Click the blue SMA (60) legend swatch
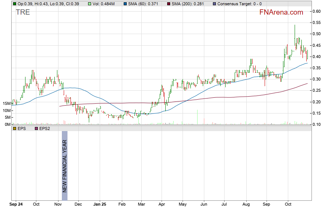Image resolution: width=322 pixels, height=212 pixels. click(x=125, y=4)
